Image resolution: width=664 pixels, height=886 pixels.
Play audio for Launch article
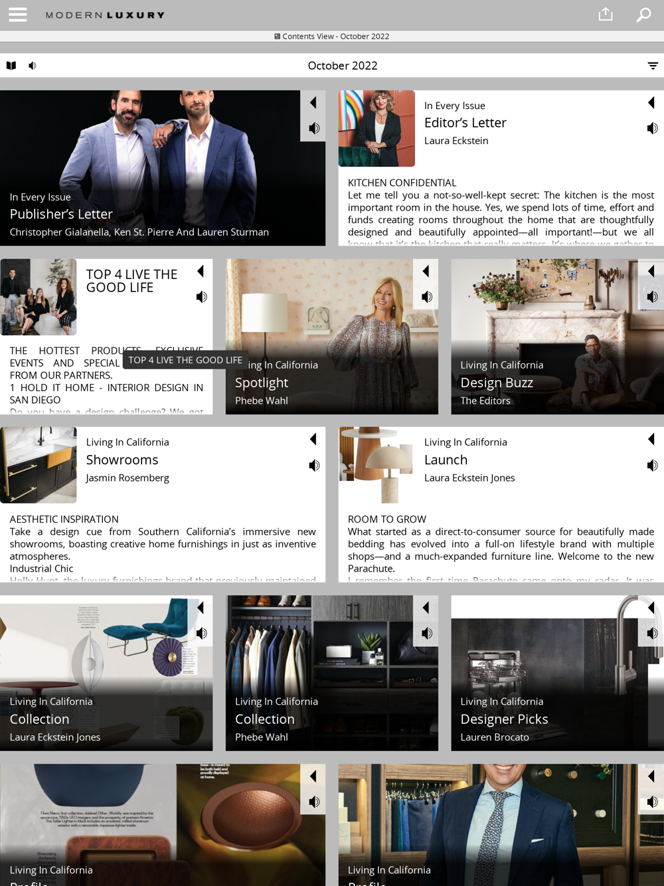(652, 466)
